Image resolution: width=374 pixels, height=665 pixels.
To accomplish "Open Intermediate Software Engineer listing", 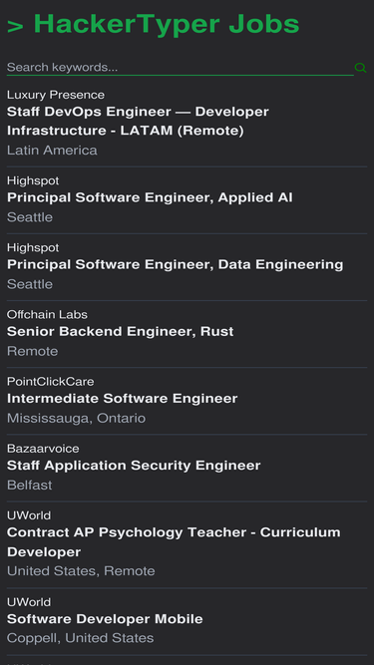I will 122,399.
